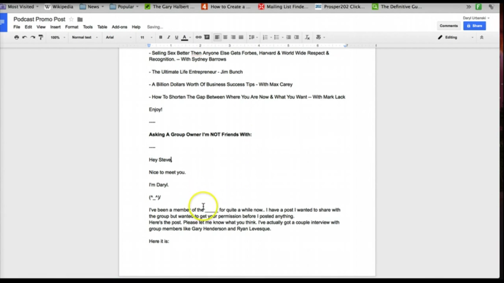Click the 'Enjoy!' line in the document
Viewport: 504px width, 283px height.
(156, 109)
